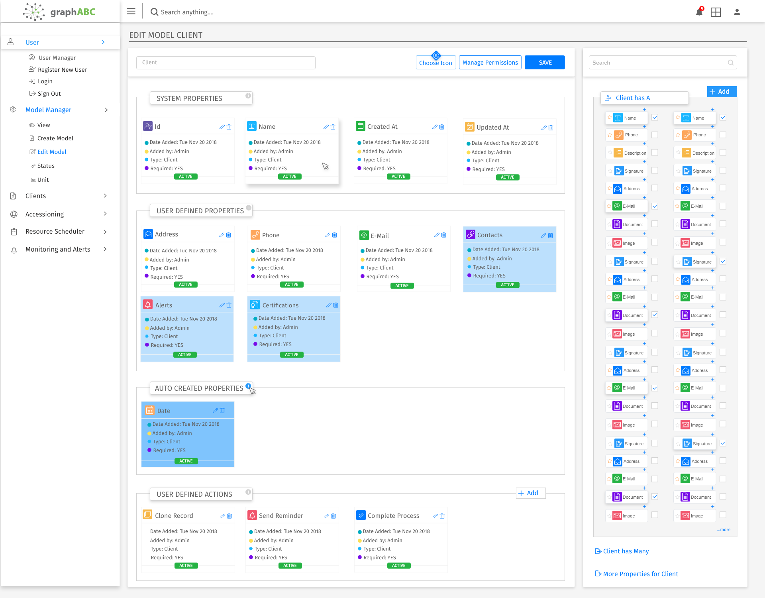
Task: Click trash icon on the Alerts card
Action: (x=229, y=305)
